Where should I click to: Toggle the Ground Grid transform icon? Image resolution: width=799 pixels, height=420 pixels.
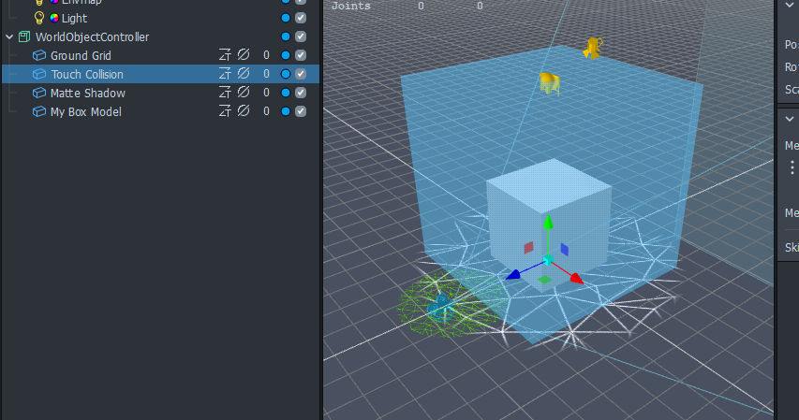(225, 55)
